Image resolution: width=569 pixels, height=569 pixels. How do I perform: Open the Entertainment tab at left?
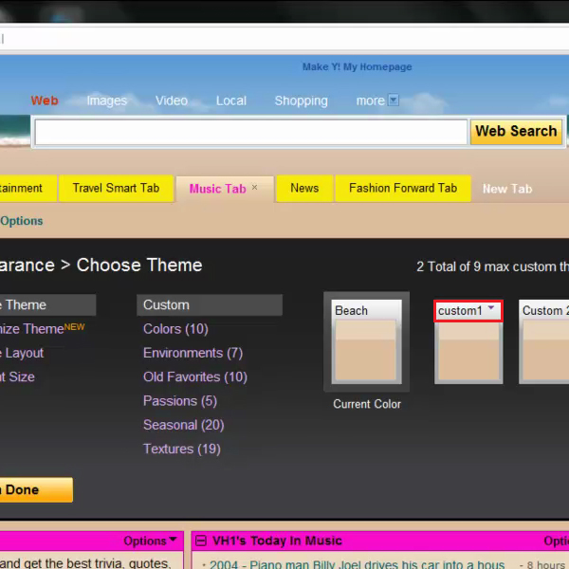tap(27, 188)
